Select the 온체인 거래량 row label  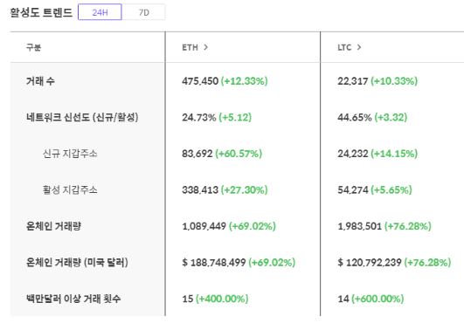pyautogui.click(x=53, y=226)
